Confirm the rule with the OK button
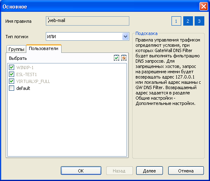The image size is (210, 181). (81, 171)
